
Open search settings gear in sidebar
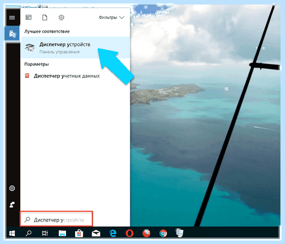point(12,188)
